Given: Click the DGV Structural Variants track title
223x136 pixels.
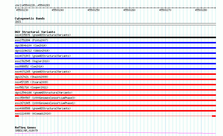Looking at the screenshot, I should (35, 32).
